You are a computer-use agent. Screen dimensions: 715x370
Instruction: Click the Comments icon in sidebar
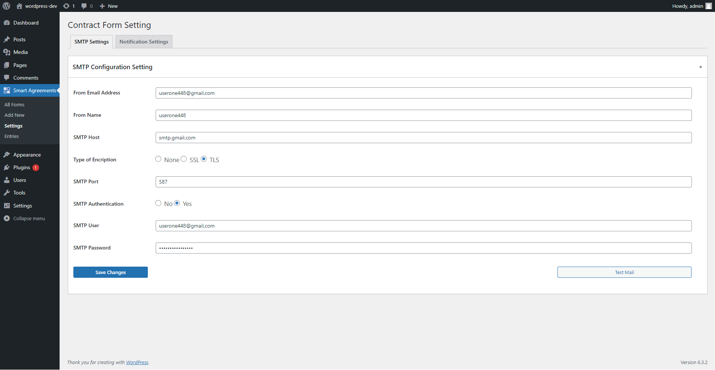pos(7,78)
